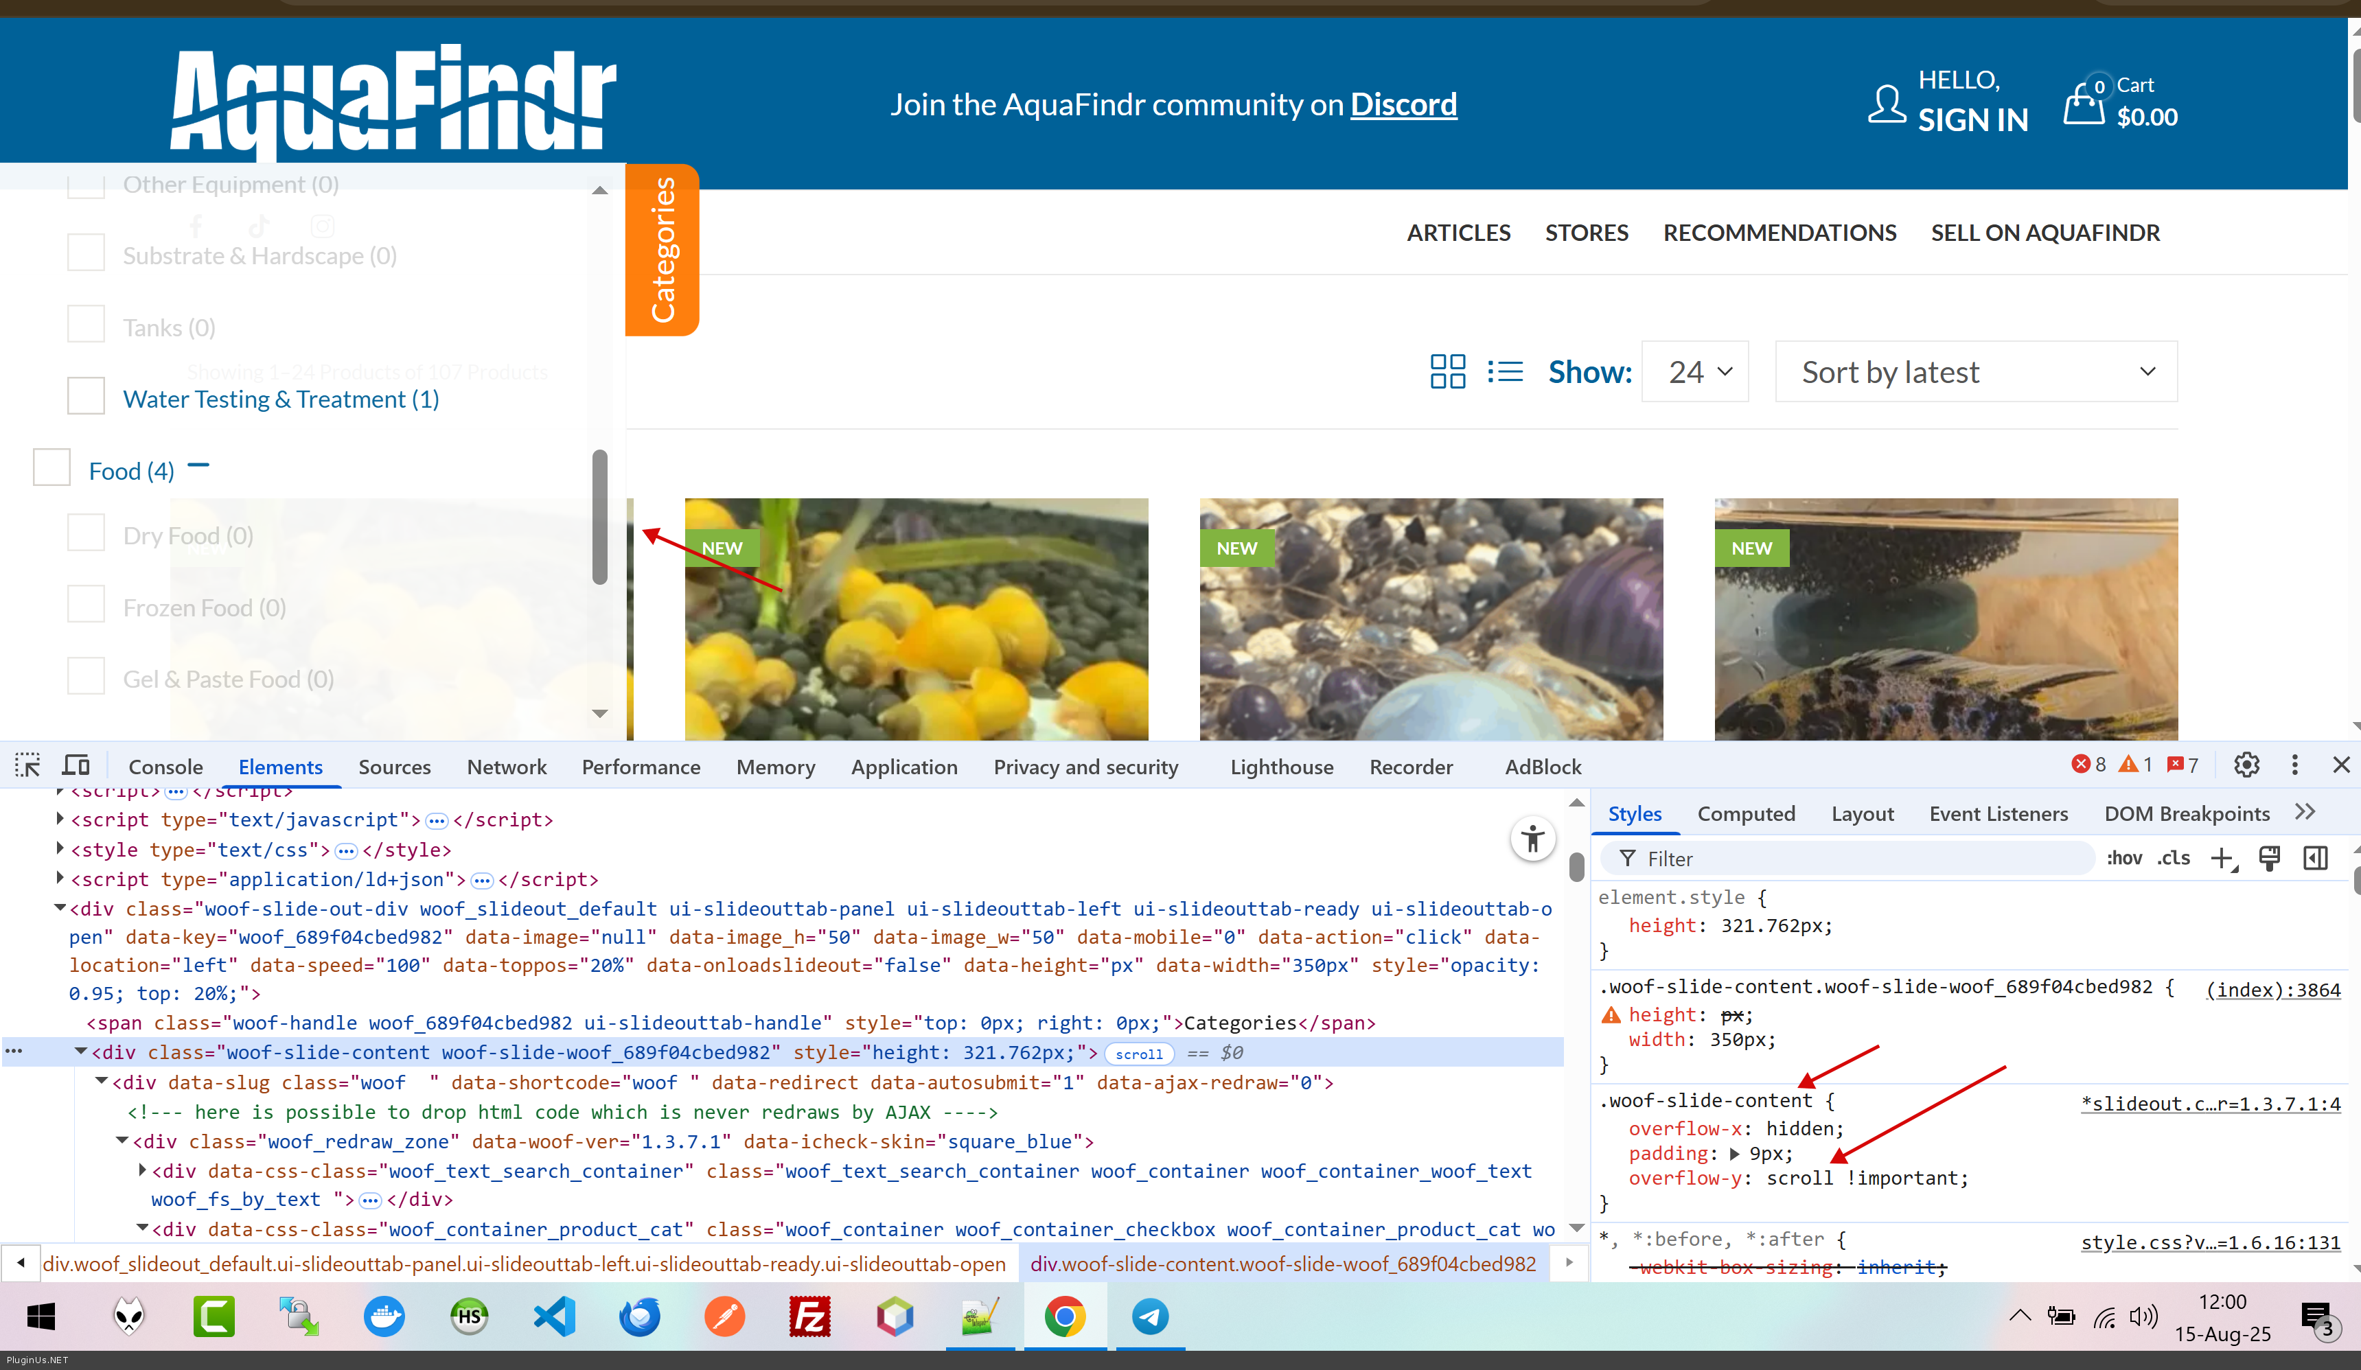Check Water Testing & Treatment checkbox
Screen dimensions: 2361x1370
pyautogui.click(x=87, y=396)
